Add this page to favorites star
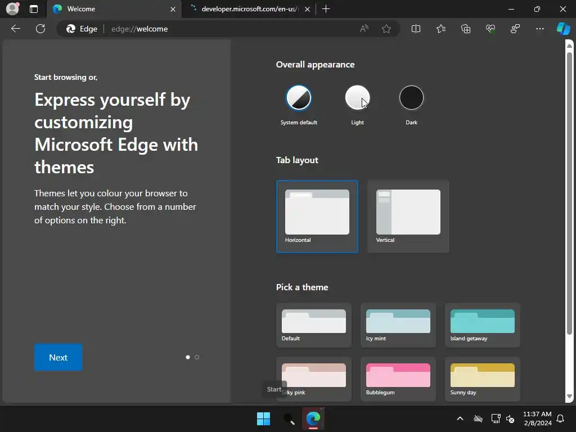This screenshot has width=576, height=432. 386,29
